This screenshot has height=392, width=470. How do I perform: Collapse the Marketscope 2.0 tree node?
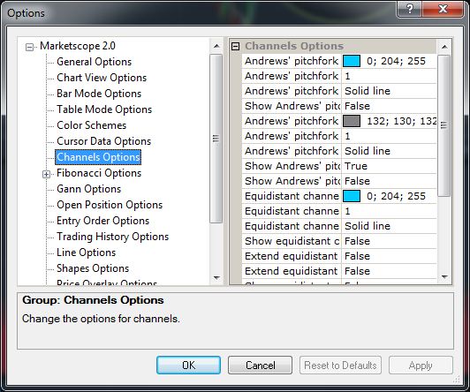coord(29,47)
